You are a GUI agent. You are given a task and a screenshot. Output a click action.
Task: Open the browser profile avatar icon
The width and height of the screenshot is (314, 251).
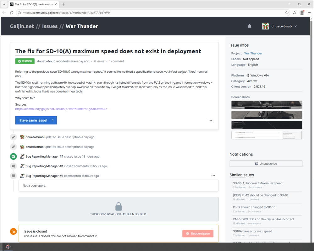pos(302,13)
